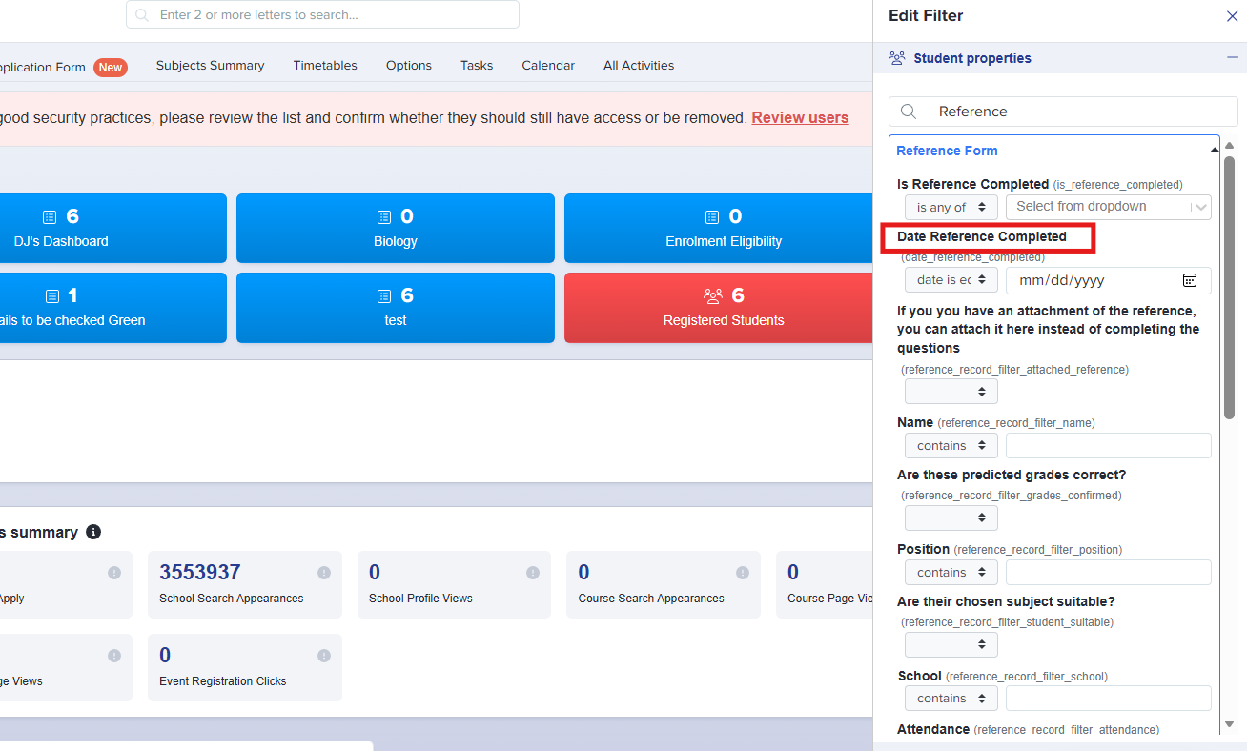Collapse the Student properties section
The width and height of the screenshot is (1247, 751).
pos(1232,58)
